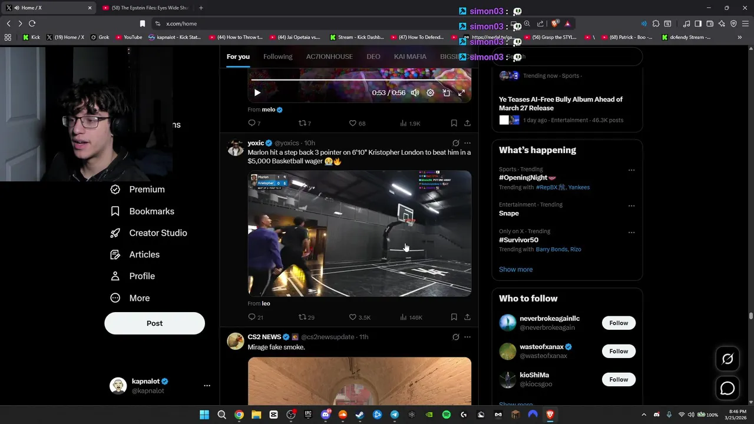The image size is (754, 424).
Task: Open more options on yoxic post
Action: (467, 143)
